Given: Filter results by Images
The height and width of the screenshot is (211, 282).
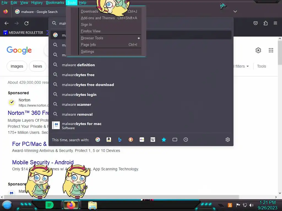Looking at the screenshot, I should (17, 66).
